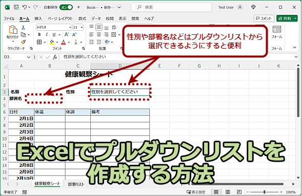Image resolution: width=302 pixels, height=196 pixels.
Task: Open the Customize Quick Access Toolbar dropdown
Action: click(78, 7)
